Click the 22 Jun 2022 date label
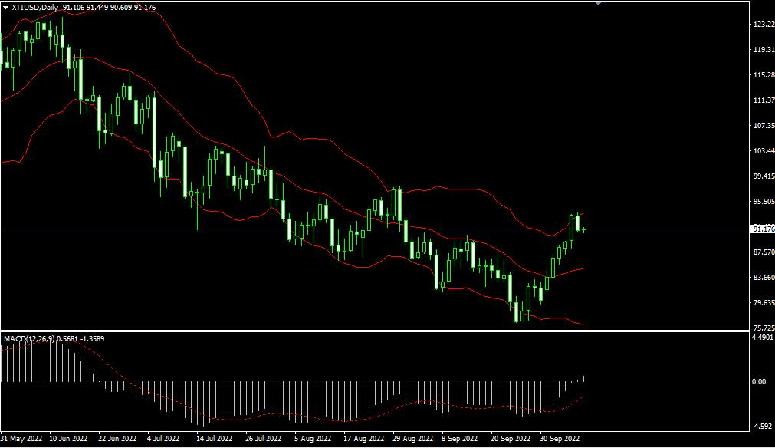Screen dimensions: 775x448 pyautogui.click(x=117, y=439)
